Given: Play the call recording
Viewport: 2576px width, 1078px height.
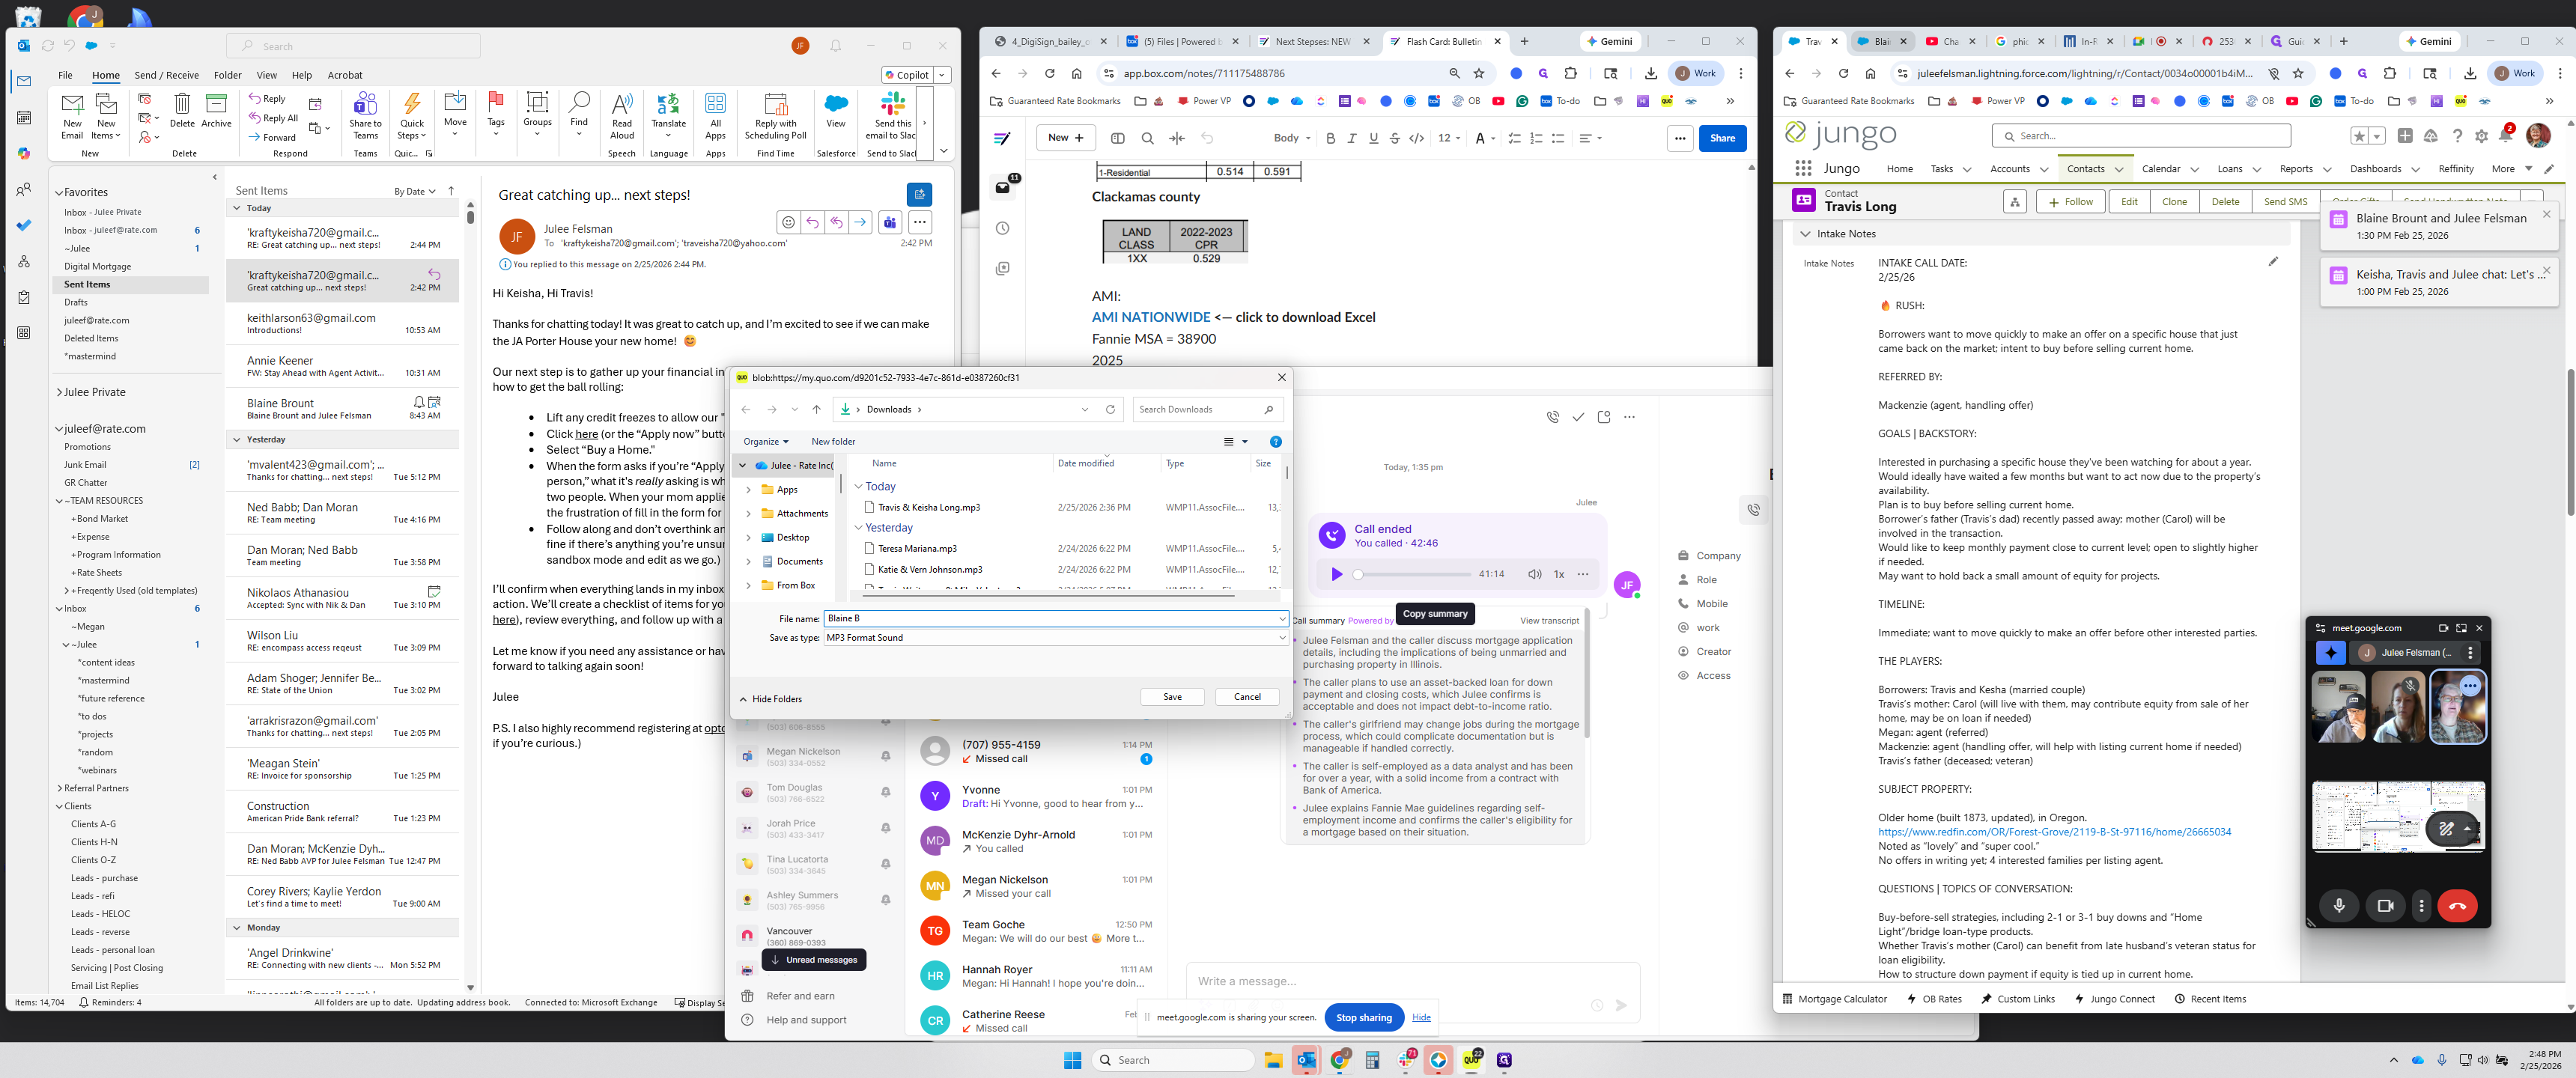Looking at the screenshot, I should pyautogui.click(x=1336, y=574).
